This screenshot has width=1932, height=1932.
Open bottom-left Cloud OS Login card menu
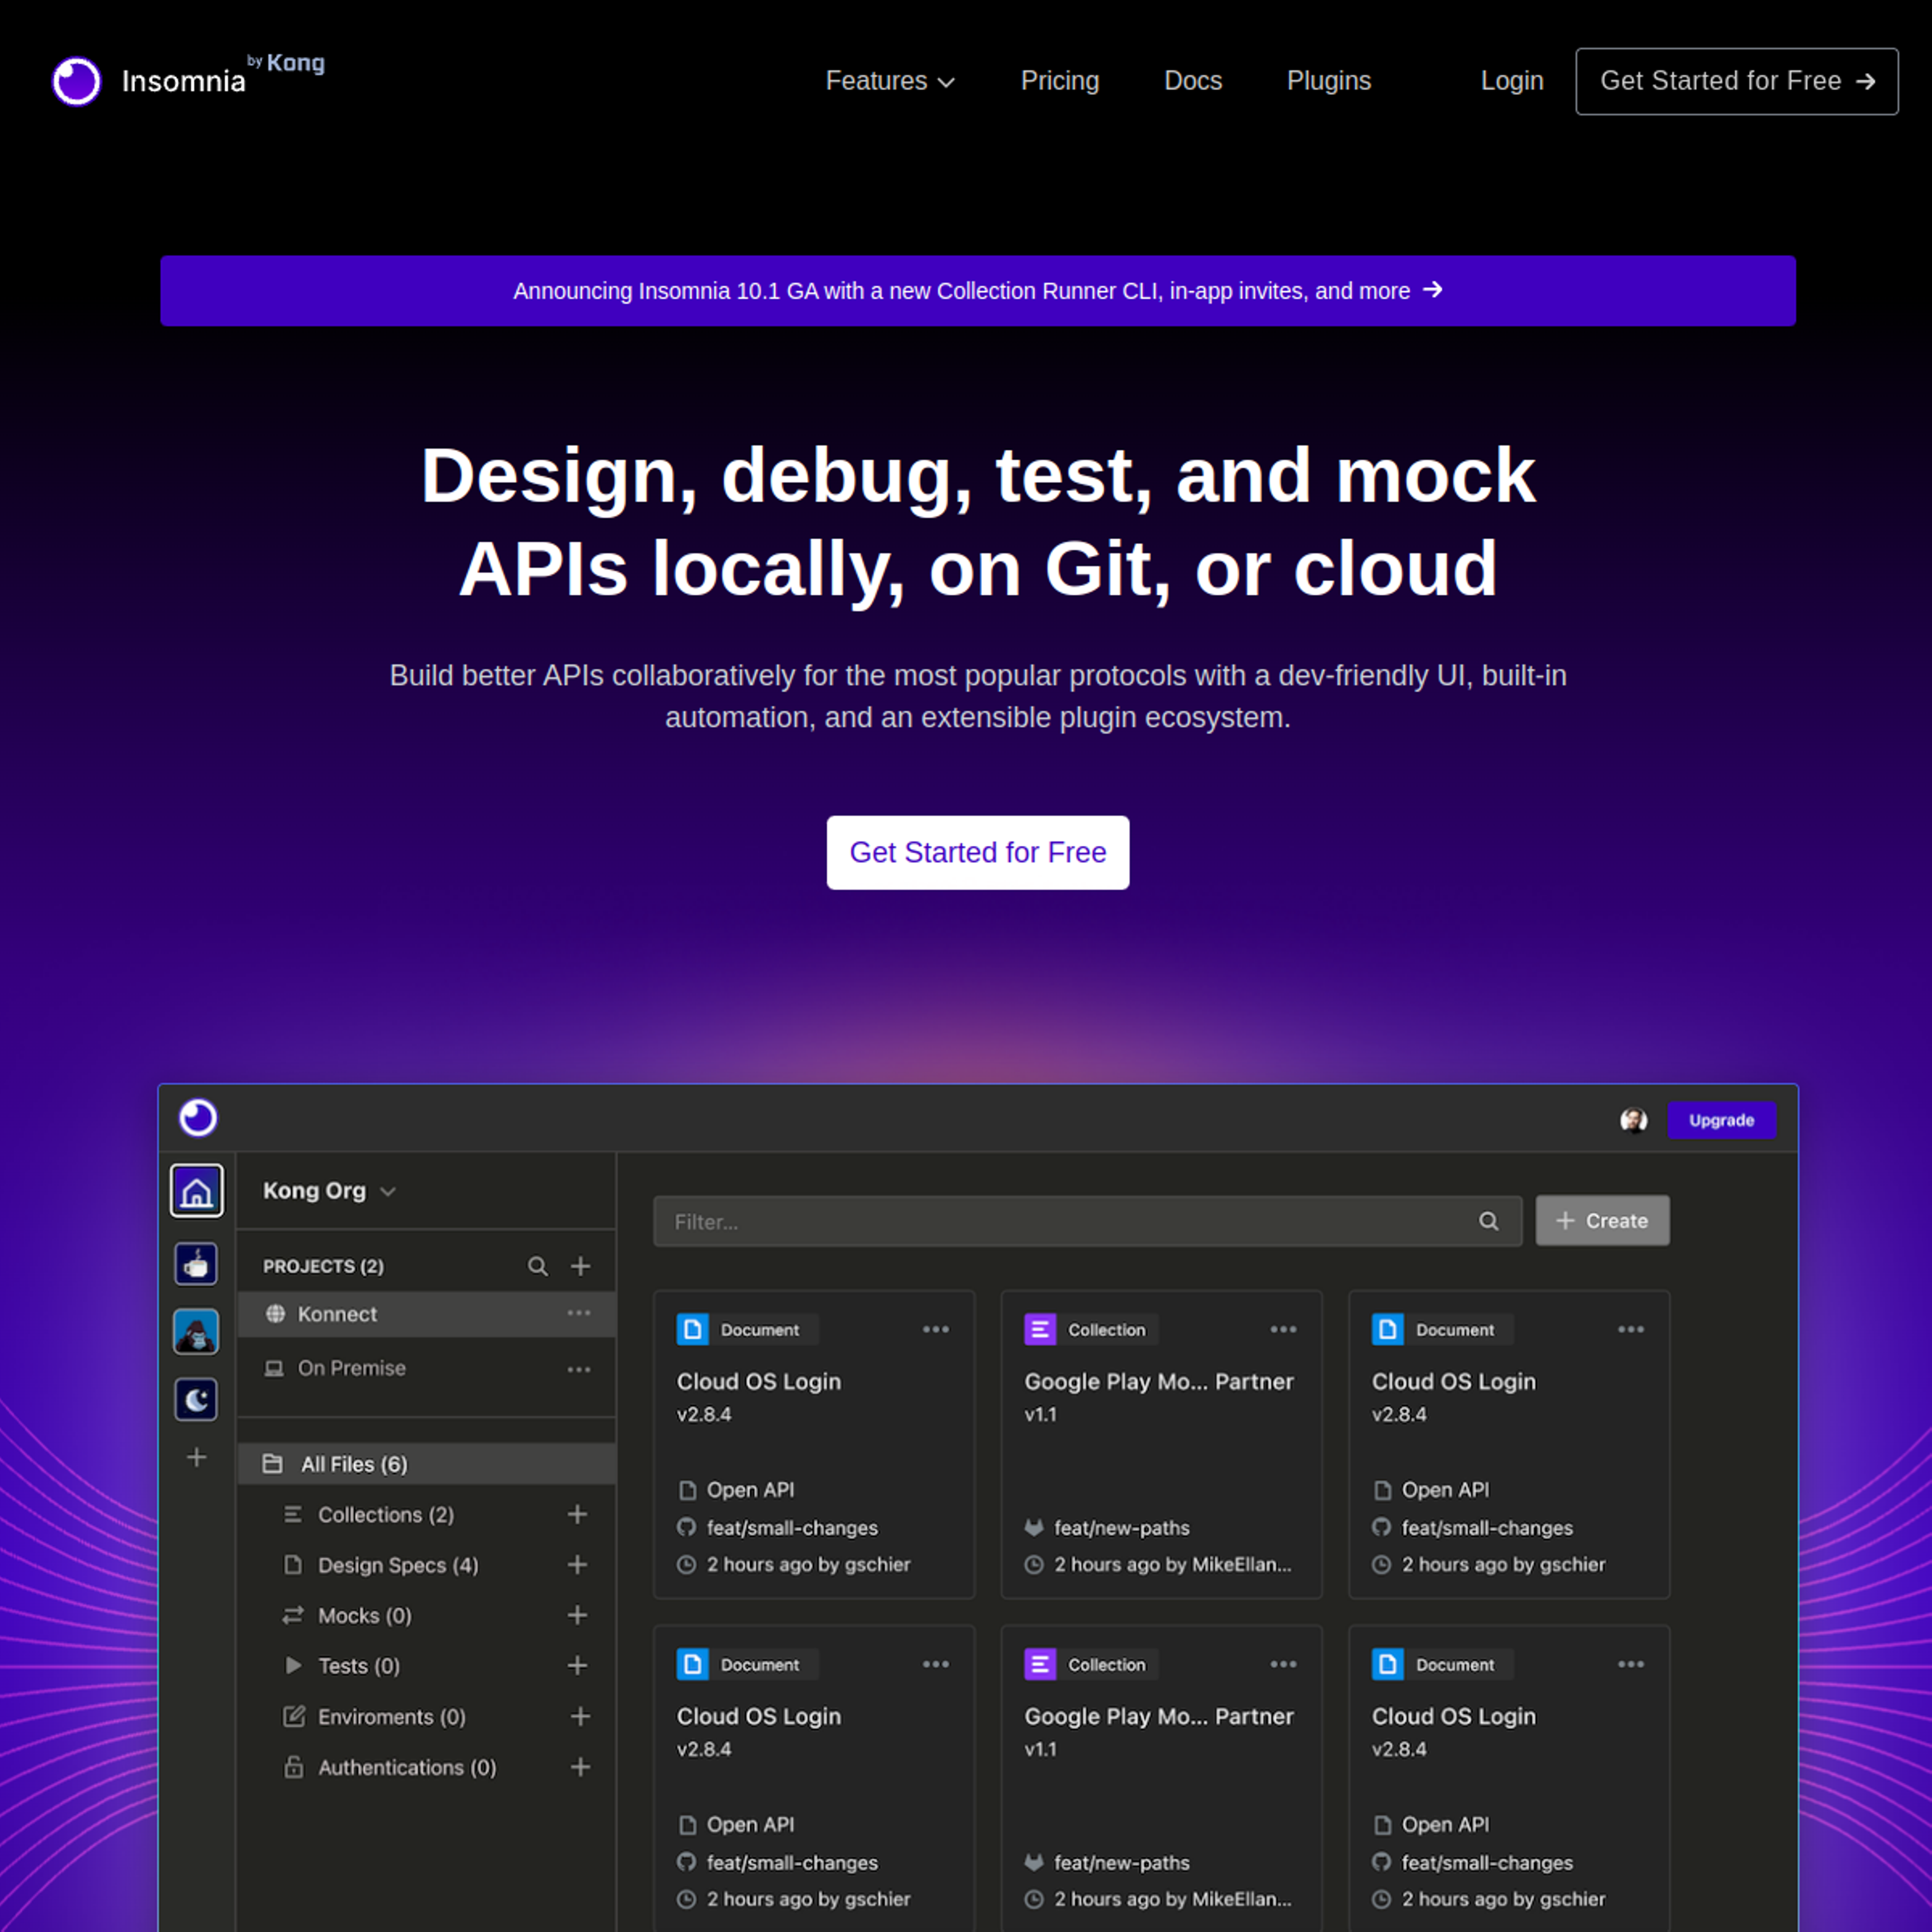[935, 1664]
